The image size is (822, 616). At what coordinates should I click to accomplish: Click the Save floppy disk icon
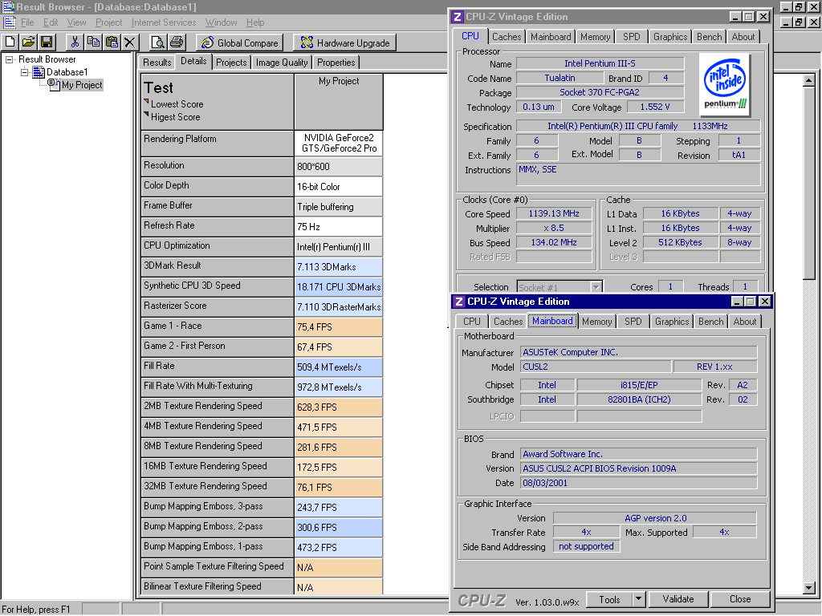[x=46, y=42]
